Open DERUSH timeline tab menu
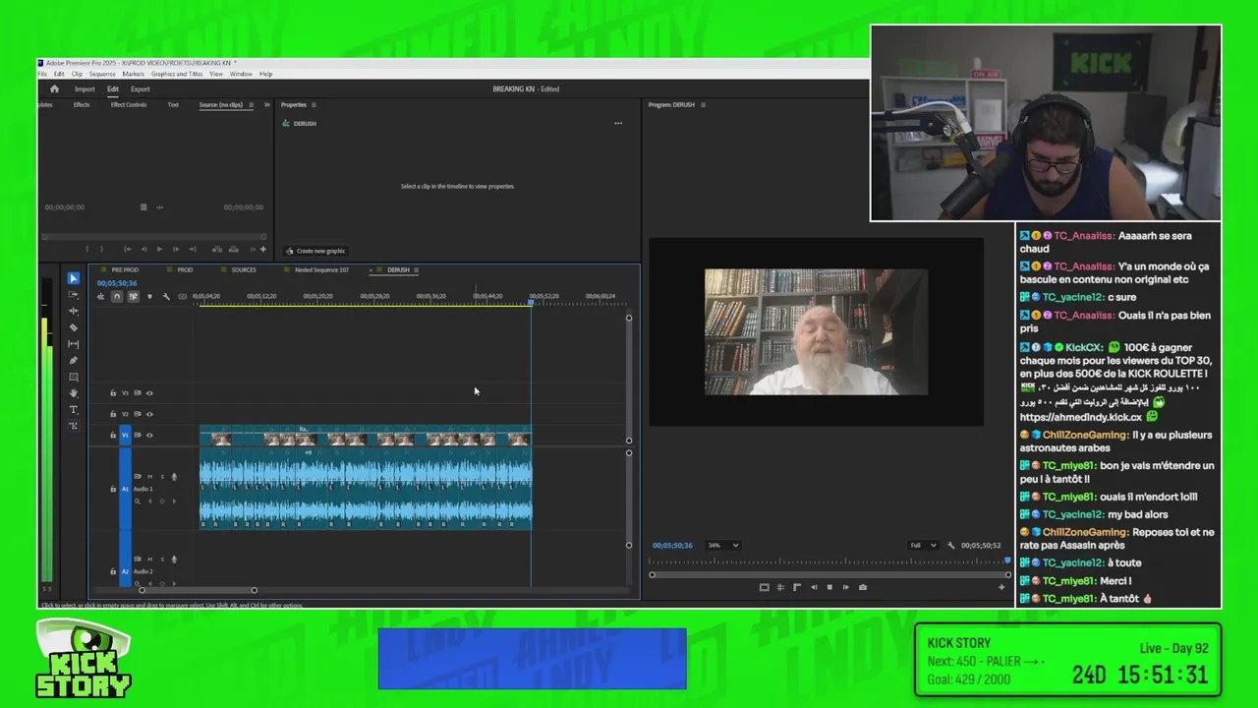This screenshot has width=1258, height=708. (416, 269)
